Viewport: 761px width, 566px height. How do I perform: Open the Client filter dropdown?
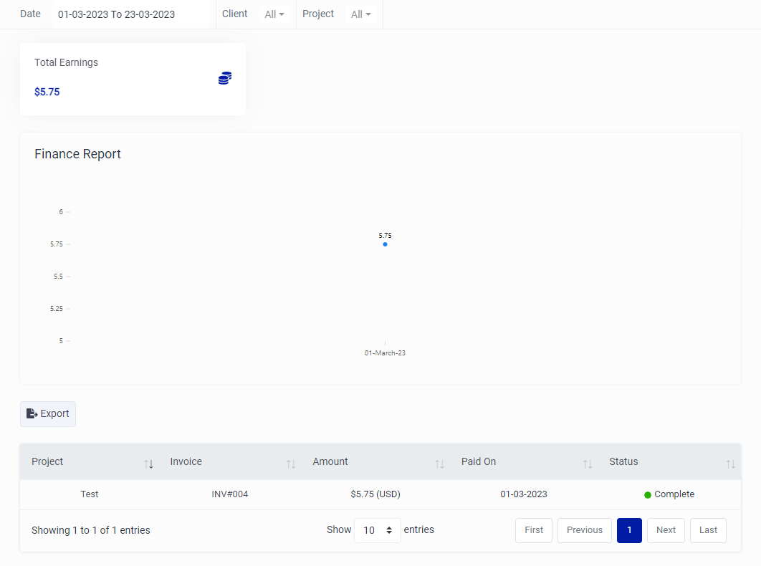tap(275, 14)
